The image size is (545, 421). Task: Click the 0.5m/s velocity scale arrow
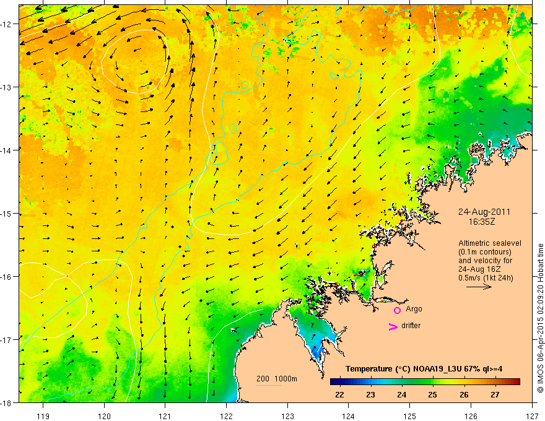(x=479, y=287)
